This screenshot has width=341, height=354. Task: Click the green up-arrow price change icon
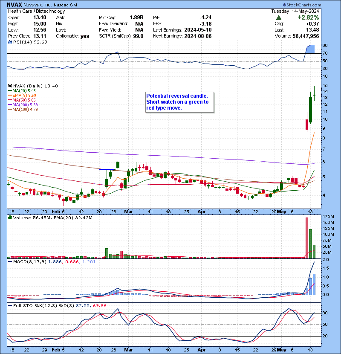[278, 17]
